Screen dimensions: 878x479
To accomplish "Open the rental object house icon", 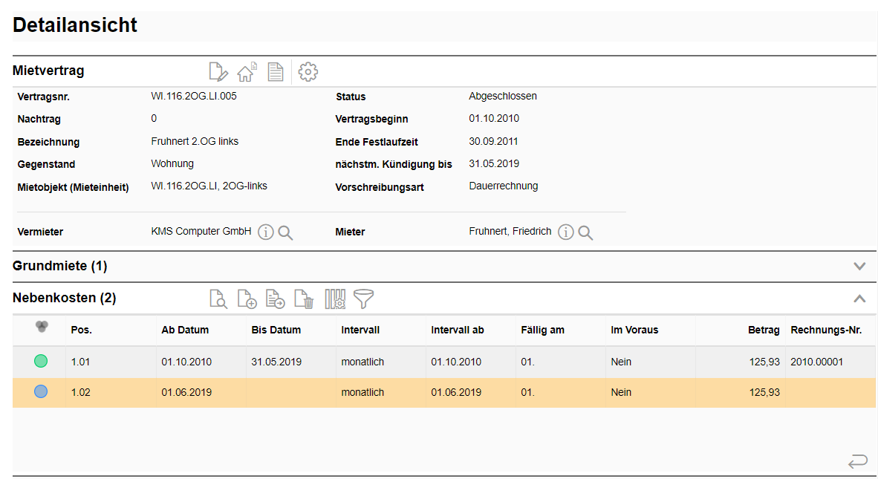I will click(246, 72).
